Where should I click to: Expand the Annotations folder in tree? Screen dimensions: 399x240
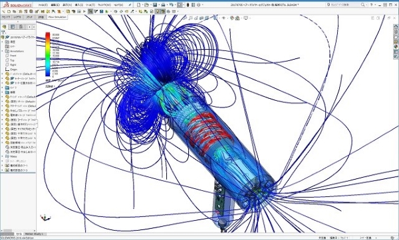(2, 51)
